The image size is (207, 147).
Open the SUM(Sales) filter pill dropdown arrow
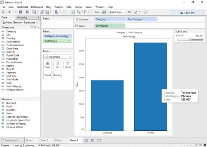click(x=69, y=41)
